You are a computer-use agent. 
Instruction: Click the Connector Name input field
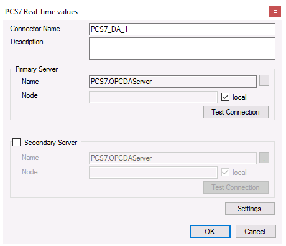pos(182,29)
